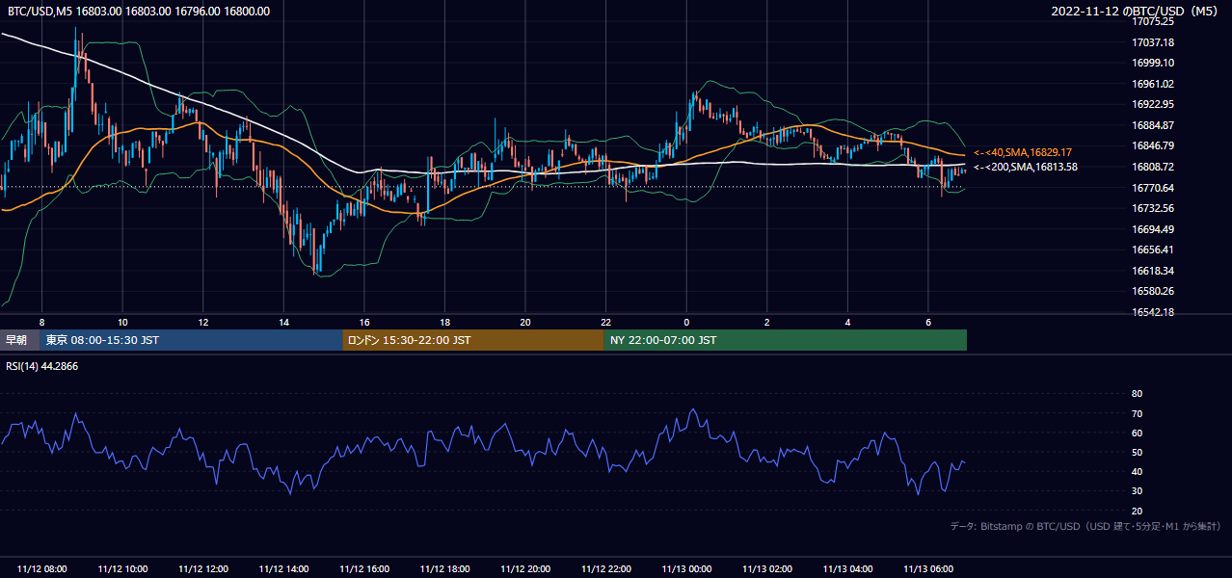This screenshot has width=1232, height=578.
Task: Click hour tick 4 under price chart
Action: [847, 322]
